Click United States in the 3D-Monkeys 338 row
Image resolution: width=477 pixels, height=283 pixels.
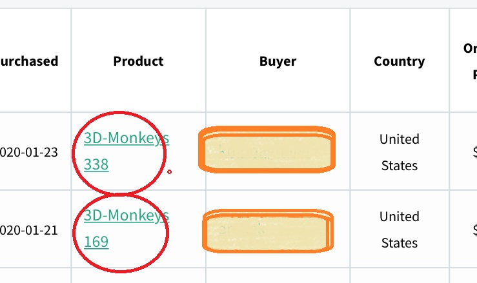tap(399, 152)
